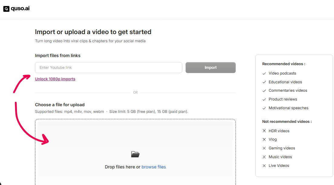Click the X icon beside Music videos
The width and height of the screenshot is (334, 185).
pyautogui.click(x=264, y=157)
